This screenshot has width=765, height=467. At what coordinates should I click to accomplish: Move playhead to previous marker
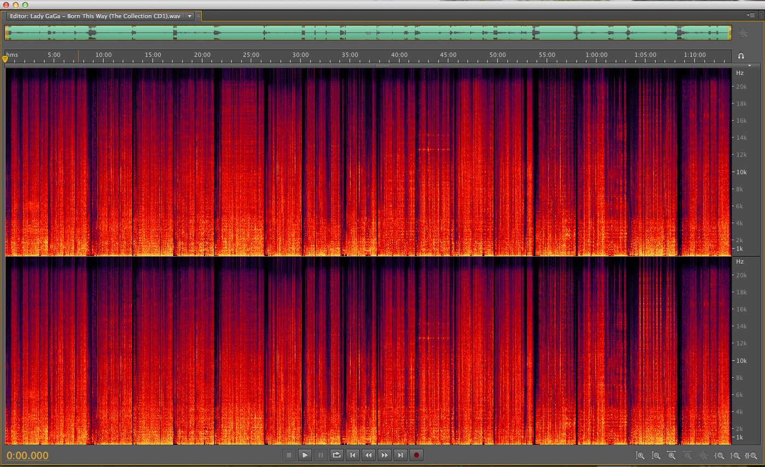point(352,455)
